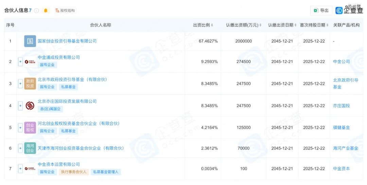Open the 股权结构 equity structure view

click(x=65, y=11)
